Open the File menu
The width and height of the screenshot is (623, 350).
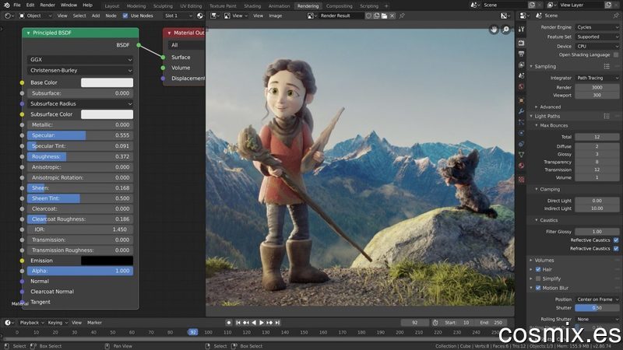coord(16,5)
